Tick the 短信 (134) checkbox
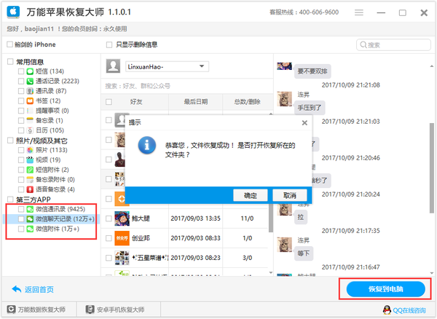Screen dimensions: 437x319 tap(21, 71)
